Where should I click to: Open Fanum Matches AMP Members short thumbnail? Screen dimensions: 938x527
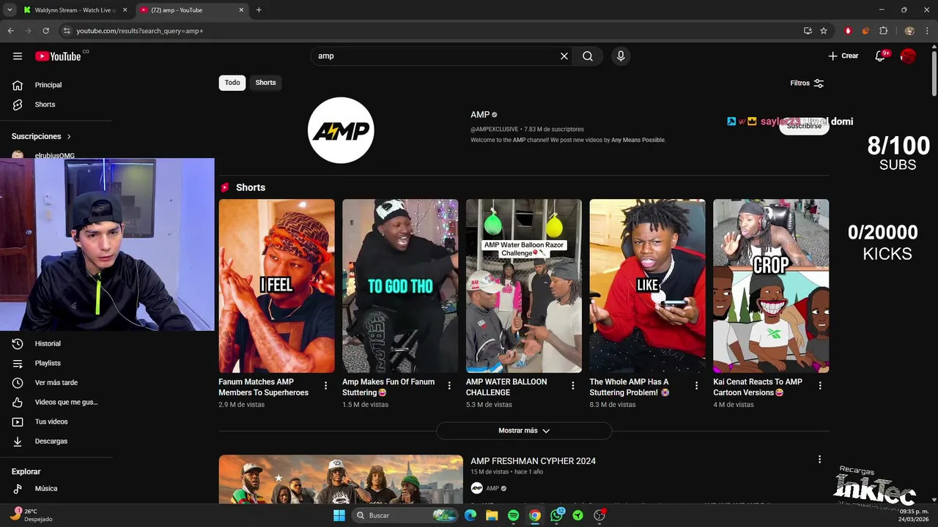point(276,286)
